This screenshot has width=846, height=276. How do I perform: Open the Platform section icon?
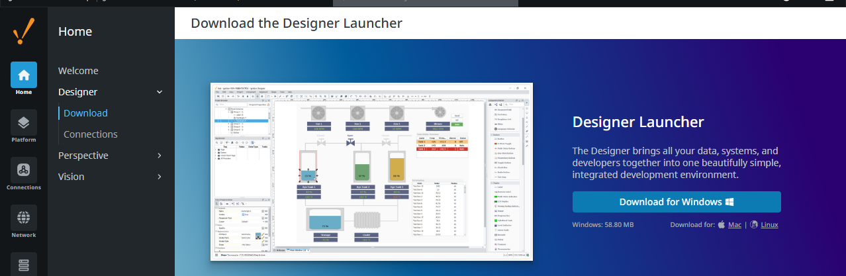pos(24,122)
